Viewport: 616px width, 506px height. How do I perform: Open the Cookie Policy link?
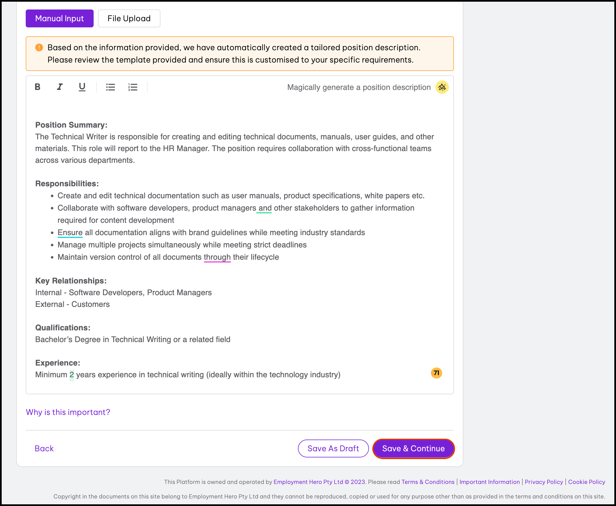(x=587, y=482)
